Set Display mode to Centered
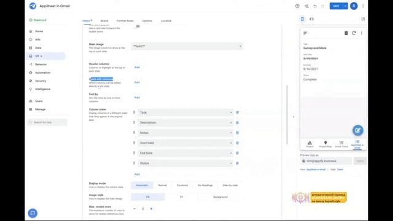 182,185
